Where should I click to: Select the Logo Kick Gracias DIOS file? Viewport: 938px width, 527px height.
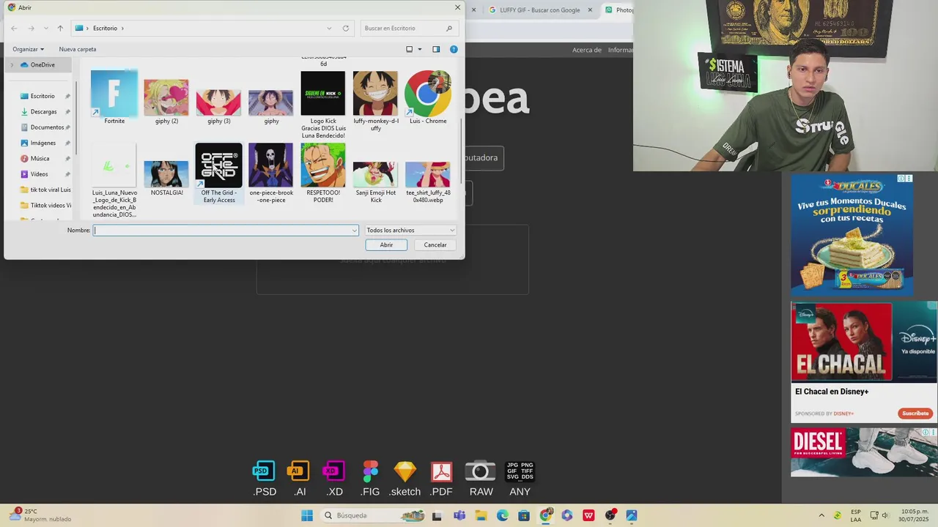point(323,105)
